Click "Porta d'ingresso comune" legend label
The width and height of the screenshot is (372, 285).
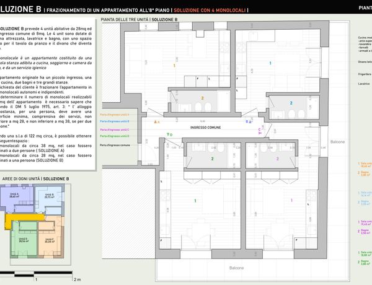(118, 144)
